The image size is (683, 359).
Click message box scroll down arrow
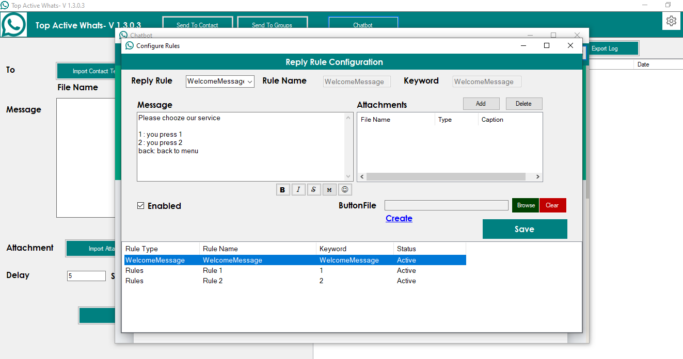348,176
